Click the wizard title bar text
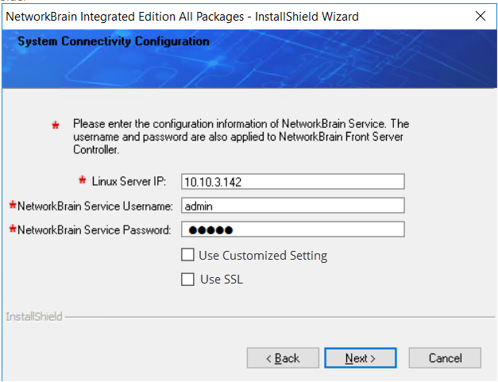The image size is (498, 382). pos(183,17)
